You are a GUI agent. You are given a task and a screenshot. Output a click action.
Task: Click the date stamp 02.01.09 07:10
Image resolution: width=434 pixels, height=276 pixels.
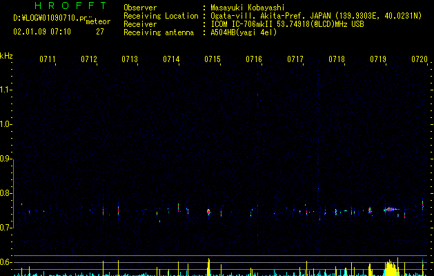pos(42,32)
